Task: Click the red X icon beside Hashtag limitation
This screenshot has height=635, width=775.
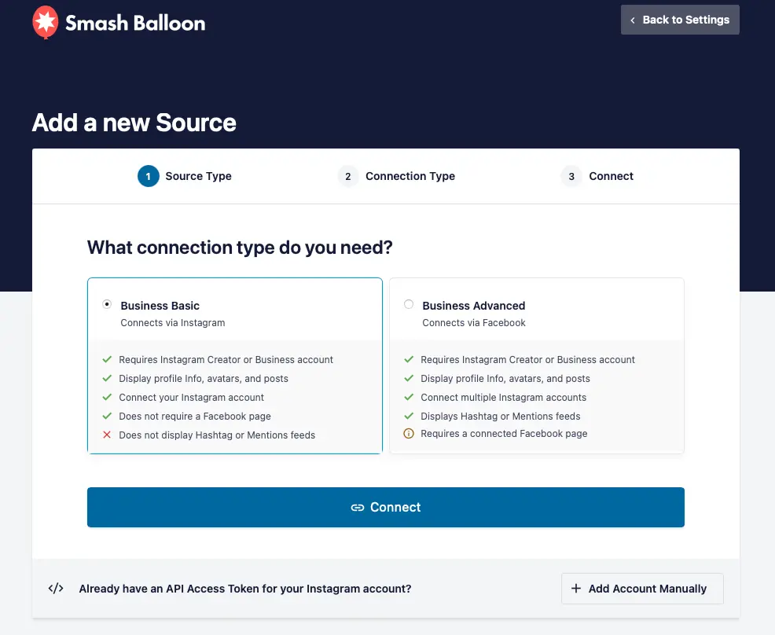Action: [107, 435]
